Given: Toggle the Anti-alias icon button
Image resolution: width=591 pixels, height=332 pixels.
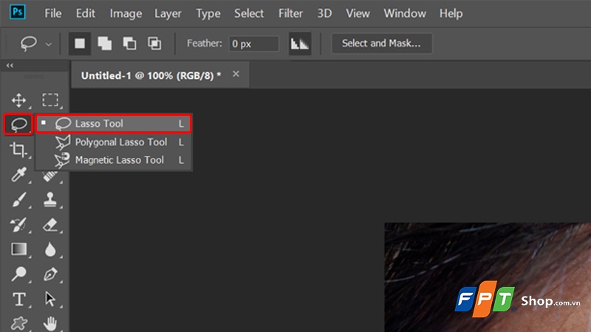Looking at the screenshot, I should tap(300, 44).
